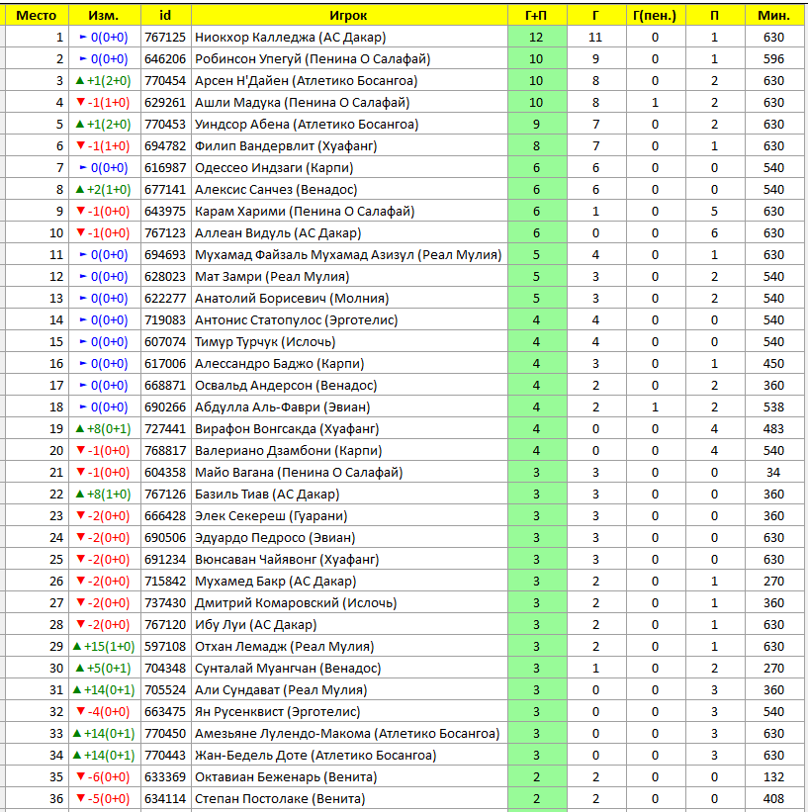Select minutes cell 596
This screenshot has height=812, width=808.
point(774,59)
